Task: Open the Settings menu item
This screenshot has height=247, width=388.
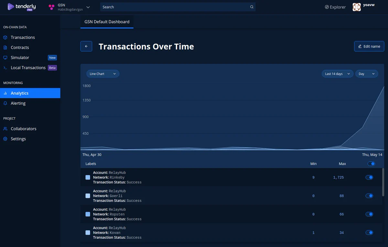Action: tap(30, 139)
